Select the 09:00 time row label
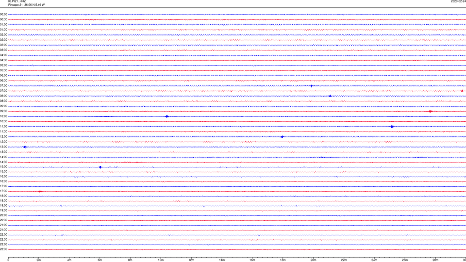 [3, 106]
